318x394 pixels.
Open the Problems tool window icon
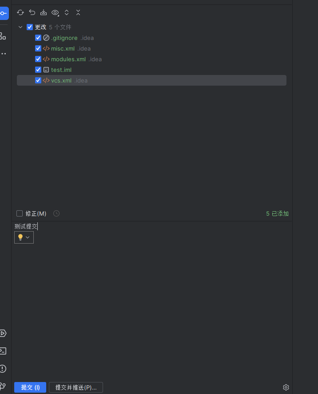[3, 369]
